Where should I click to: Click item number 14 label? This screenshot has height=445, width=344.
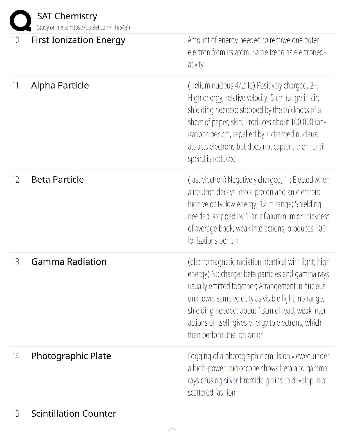point(16,356)
